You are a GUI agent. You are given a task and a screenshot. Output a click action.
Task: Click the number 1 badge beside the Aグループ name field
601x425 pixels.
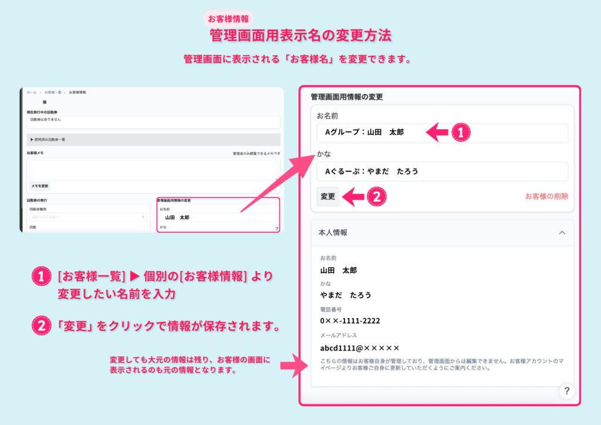point(461,133)
